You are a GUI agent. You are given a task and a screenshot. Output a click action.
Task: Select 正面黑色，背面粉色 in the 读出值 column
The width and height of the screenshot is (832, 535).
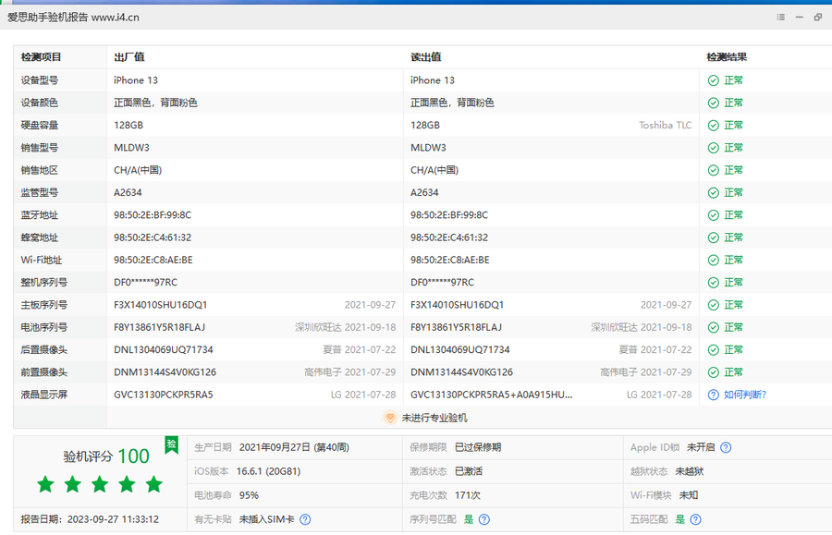(452, 103)
